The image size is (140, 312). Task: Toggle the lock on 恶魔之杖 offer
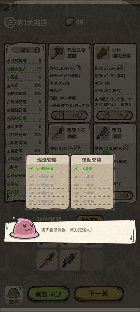click(57, 115)
